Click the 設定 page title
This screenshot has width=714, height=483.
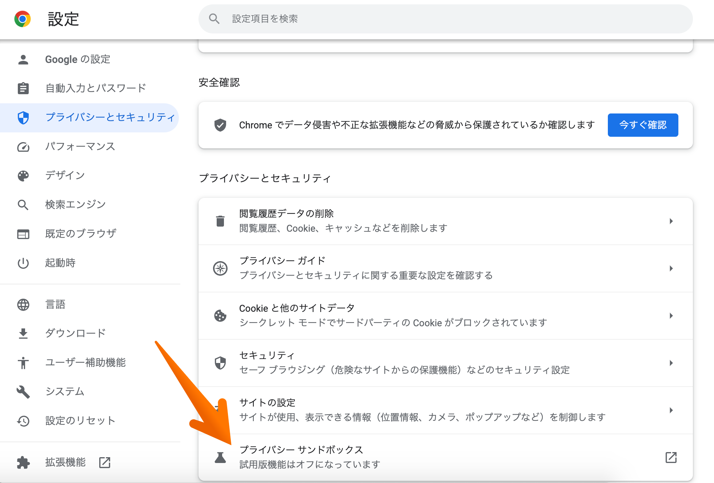coord(63,19)
